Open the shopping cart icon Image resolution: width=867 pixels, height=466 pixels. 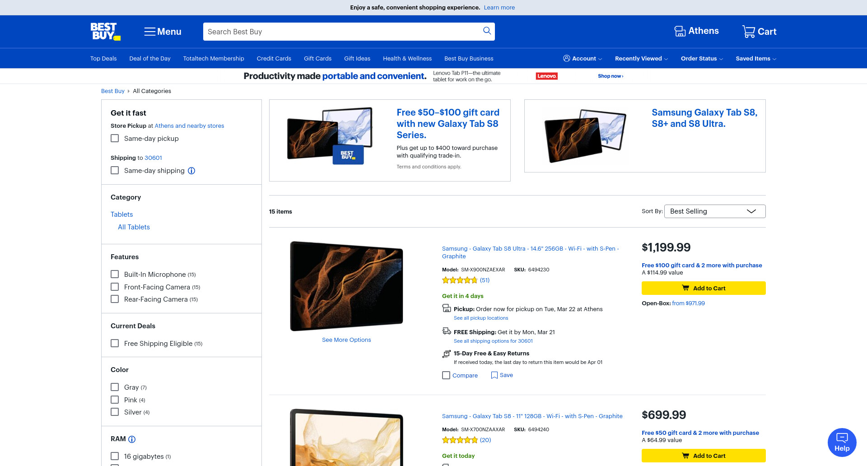click(748, 31)
